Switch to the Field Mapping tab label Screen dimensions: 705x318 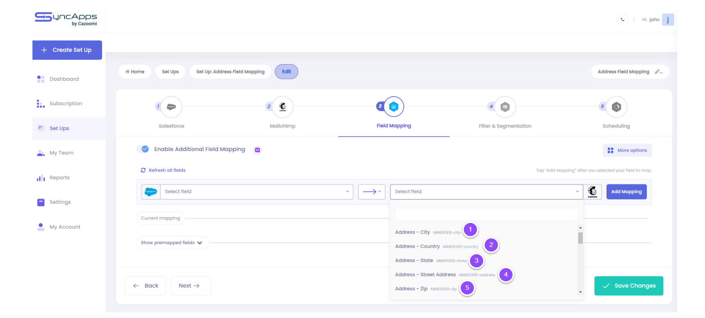tap(394, 126)
